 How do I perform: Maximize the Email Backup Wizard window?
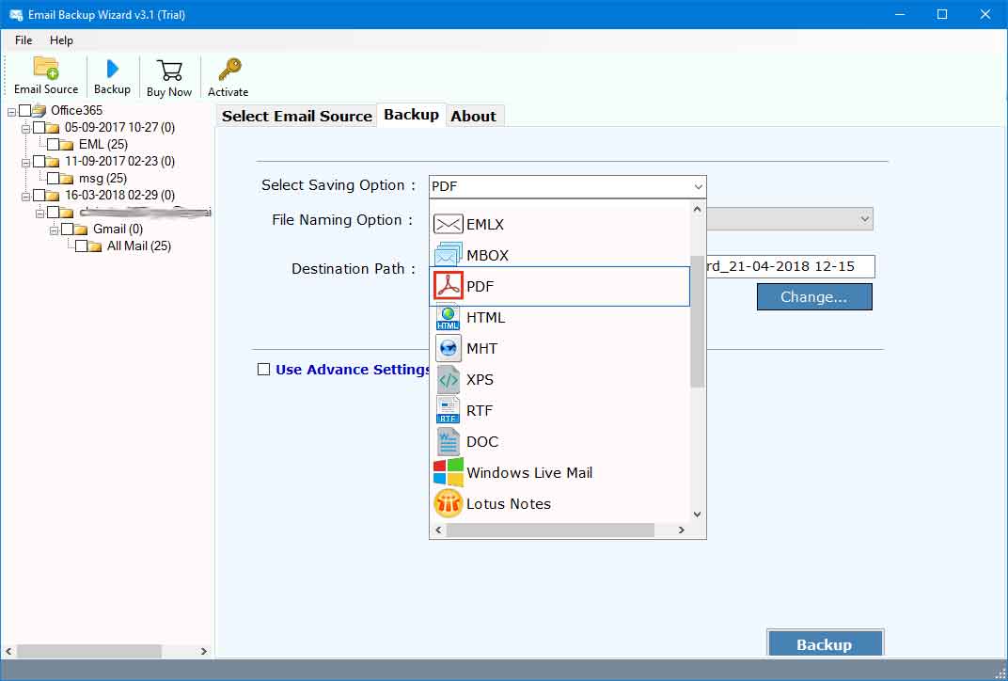[x=942, y=14]
